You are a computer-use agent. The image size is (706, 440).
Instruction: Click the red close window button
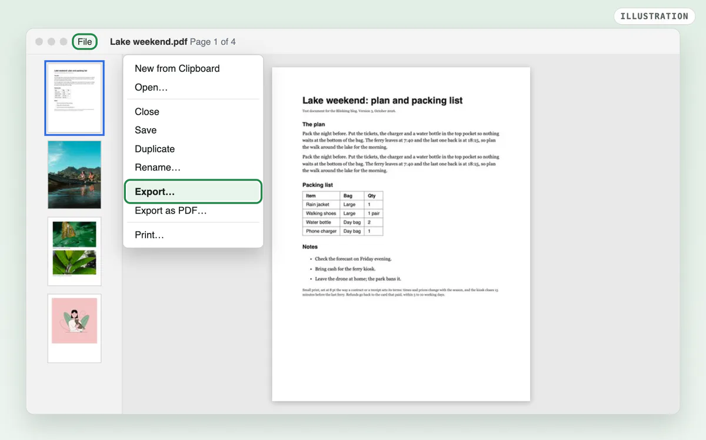click(39, 42)
